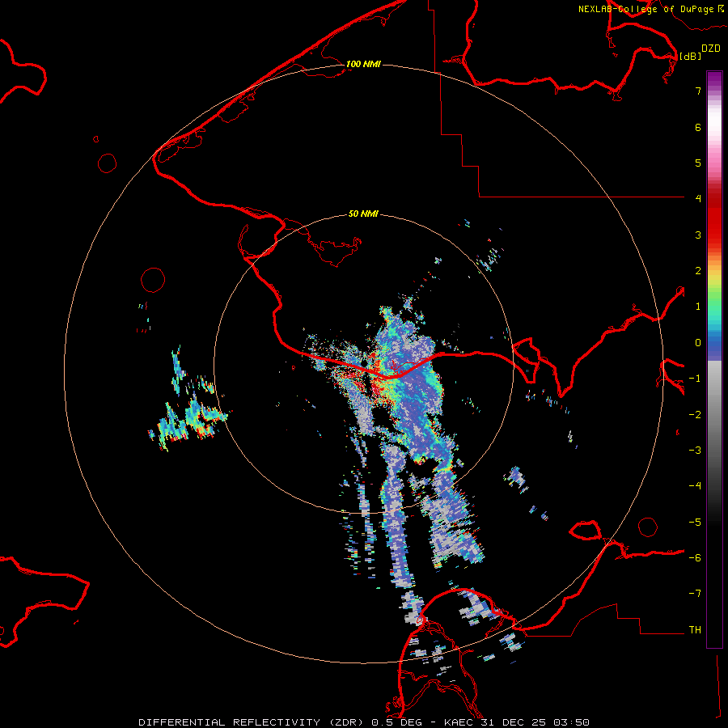Click the 50 NMI range ring label
Screen dimensions: 728x728
pos(363,214)
